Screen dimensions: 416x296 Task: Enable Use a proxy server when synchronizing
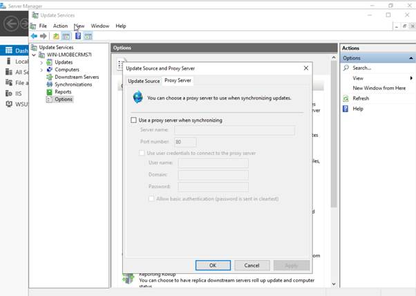pyautogui.click(x=133, y=120)
